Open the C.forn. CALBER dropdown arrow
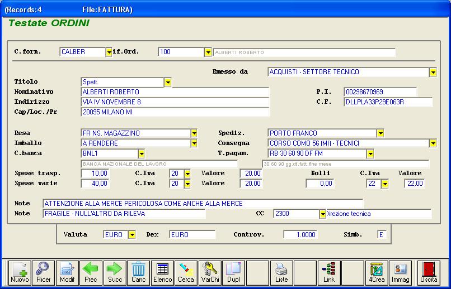 (x=109, y=52)
